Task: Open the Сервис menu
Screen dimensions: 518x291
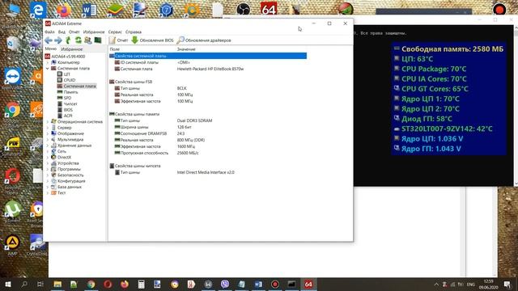Action: pos(115,32)
